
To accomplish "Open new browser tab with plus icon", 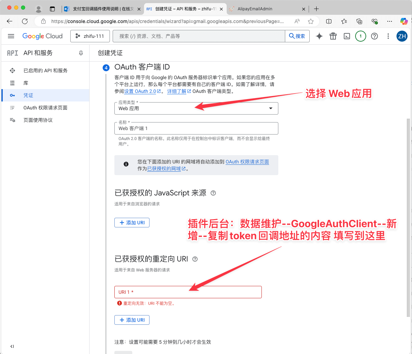I will point(316,9).
